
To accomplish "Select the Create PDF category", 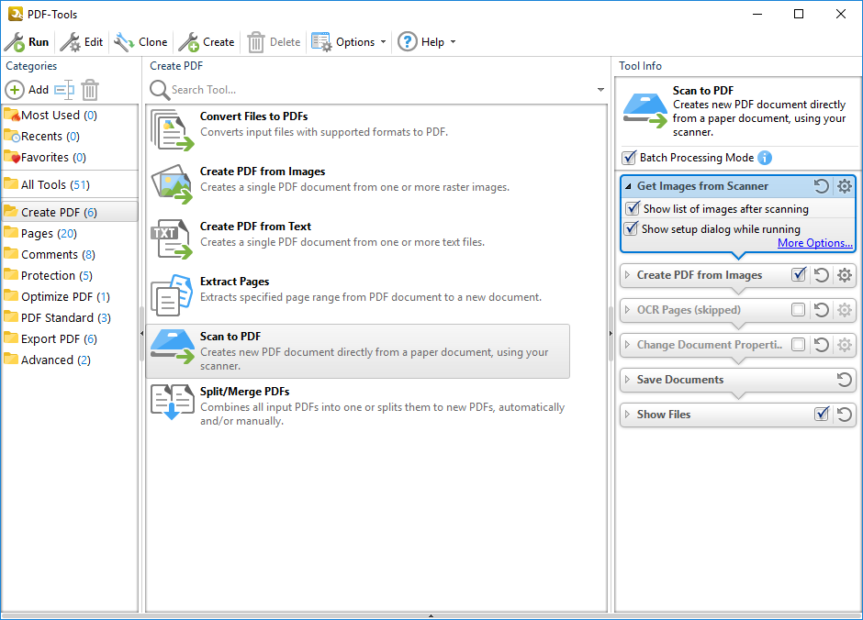I will pos(70,212).
